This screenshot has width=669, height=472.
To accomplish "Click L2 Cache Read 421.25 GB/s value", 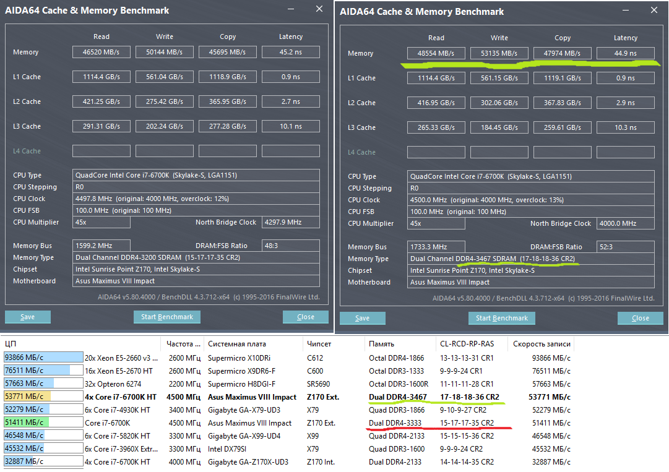I will (101, 101).
